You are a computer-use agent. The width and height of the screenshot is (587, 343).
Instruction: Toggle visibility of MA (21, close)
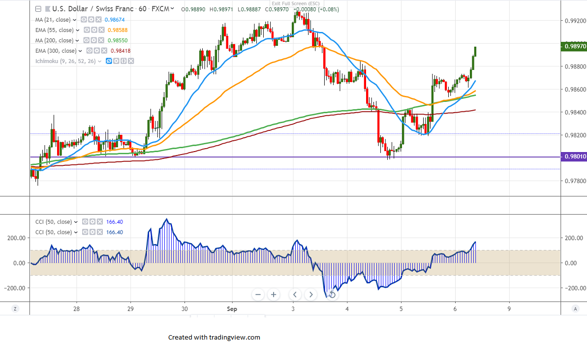pos(84,20)
